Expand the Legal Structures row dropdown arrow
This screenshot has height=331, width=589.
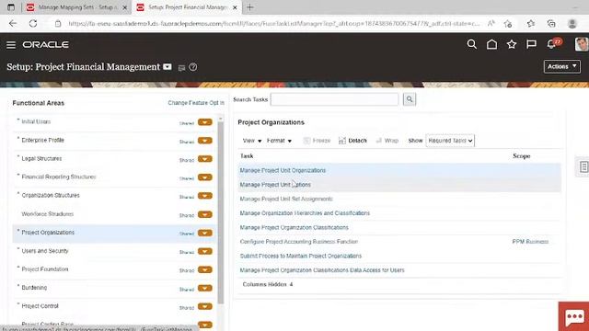pyautogui.click(x=205, y=159)
